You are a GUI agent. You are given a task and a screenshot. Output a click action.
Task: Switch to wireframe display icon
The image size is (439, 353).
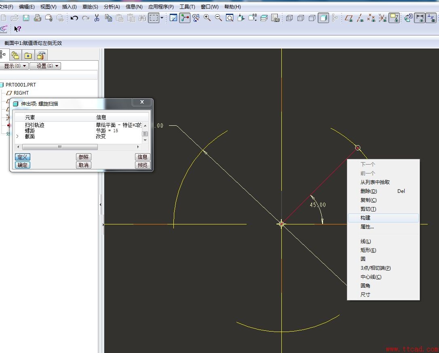tap(289, 18)
